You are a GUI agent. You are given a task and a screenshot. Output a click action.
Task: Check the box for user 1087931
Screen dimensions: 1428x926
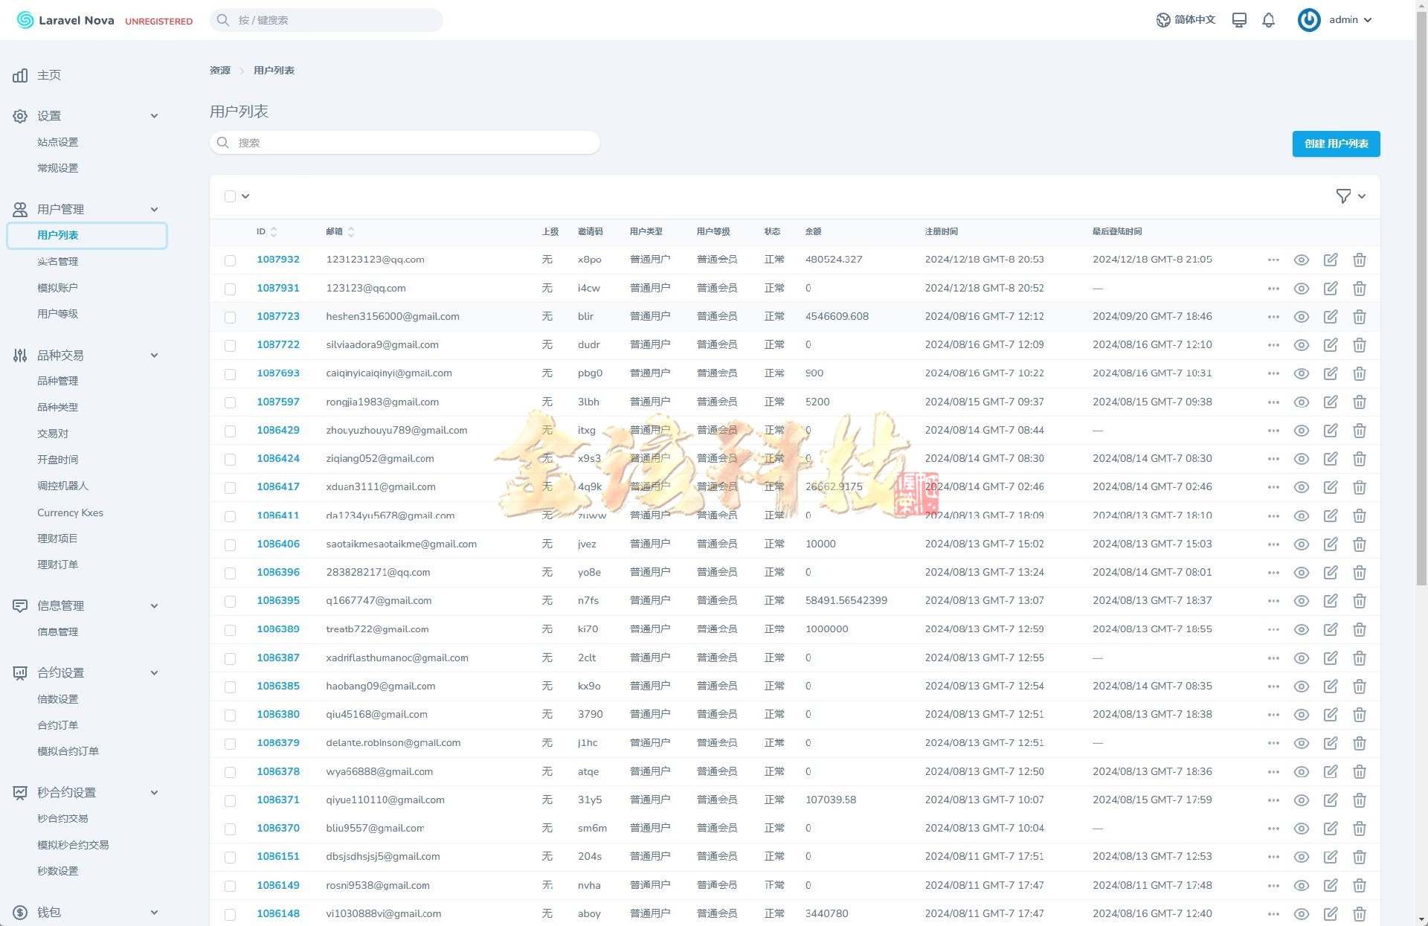(230, 289)
